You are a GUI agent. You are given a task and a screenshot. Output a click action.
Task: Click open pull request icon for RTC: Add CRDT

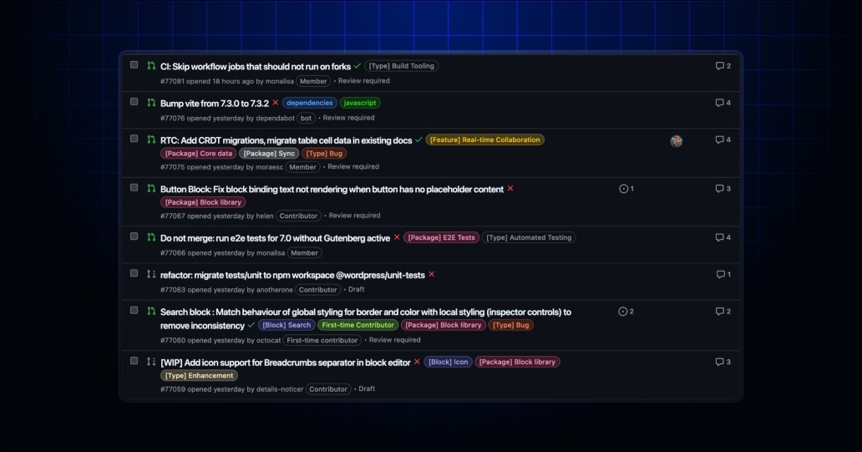151,140
